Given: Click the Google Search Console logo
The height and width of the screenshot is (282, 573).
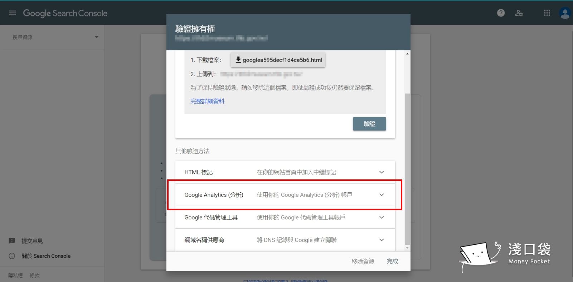Looking at the screenshot, I should [x=65, y=13].
